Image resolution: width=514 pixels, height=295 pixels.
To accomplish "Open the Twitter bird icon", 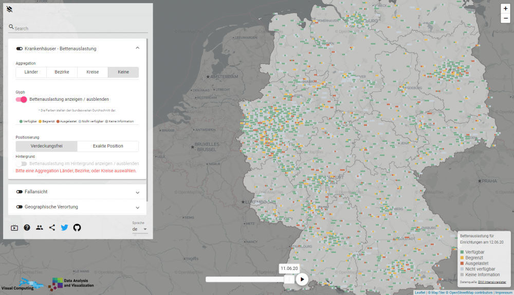I will click(x=64, y=228).
